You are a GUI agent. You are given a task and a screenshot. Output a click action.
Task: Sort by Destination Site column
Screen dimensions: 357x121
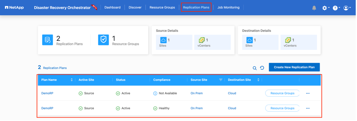tap(258, 80)
